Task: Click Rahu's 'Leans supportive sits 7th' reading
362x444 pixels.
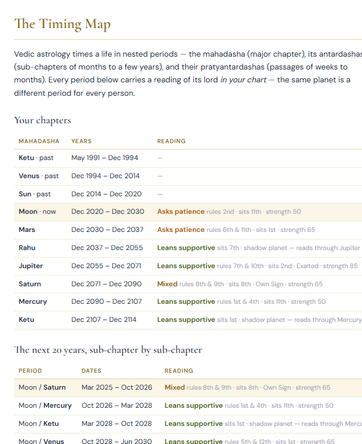Action: point(259,248)
